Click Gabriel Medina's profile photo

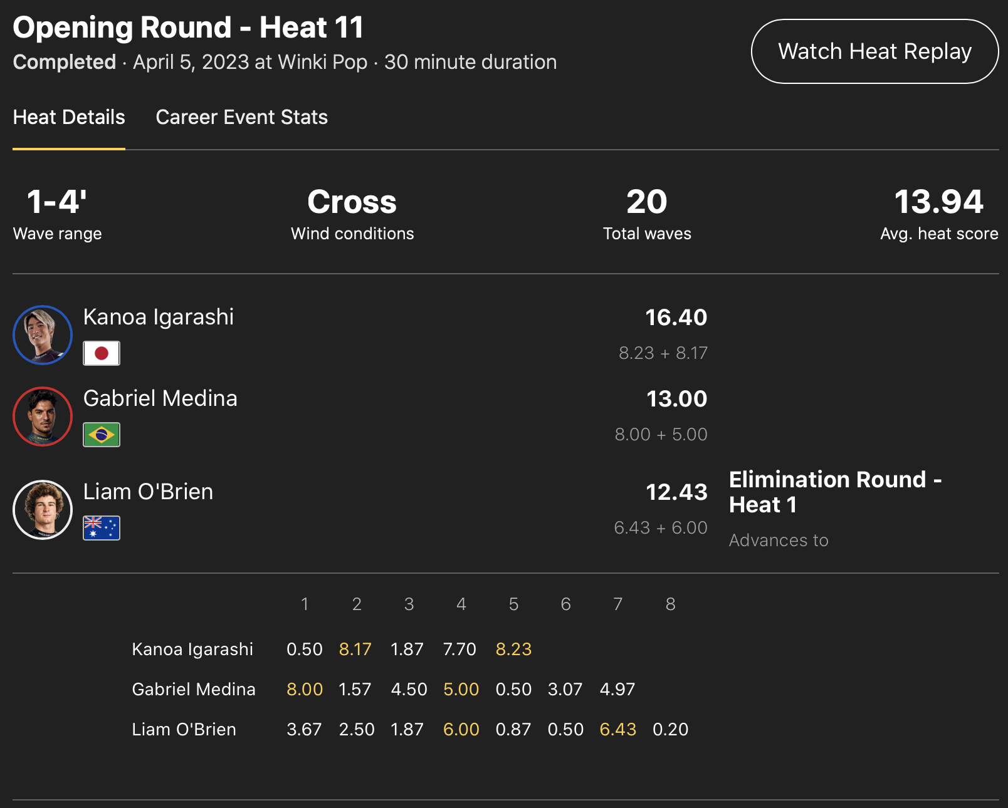pos(43,417)
